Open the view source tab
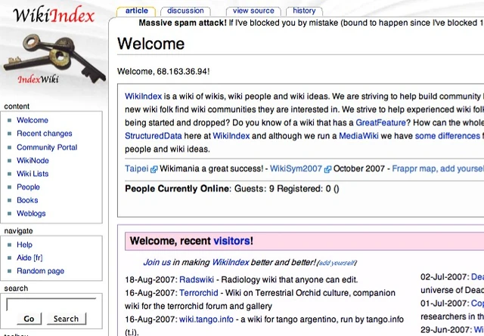 (x=253, y=11)
